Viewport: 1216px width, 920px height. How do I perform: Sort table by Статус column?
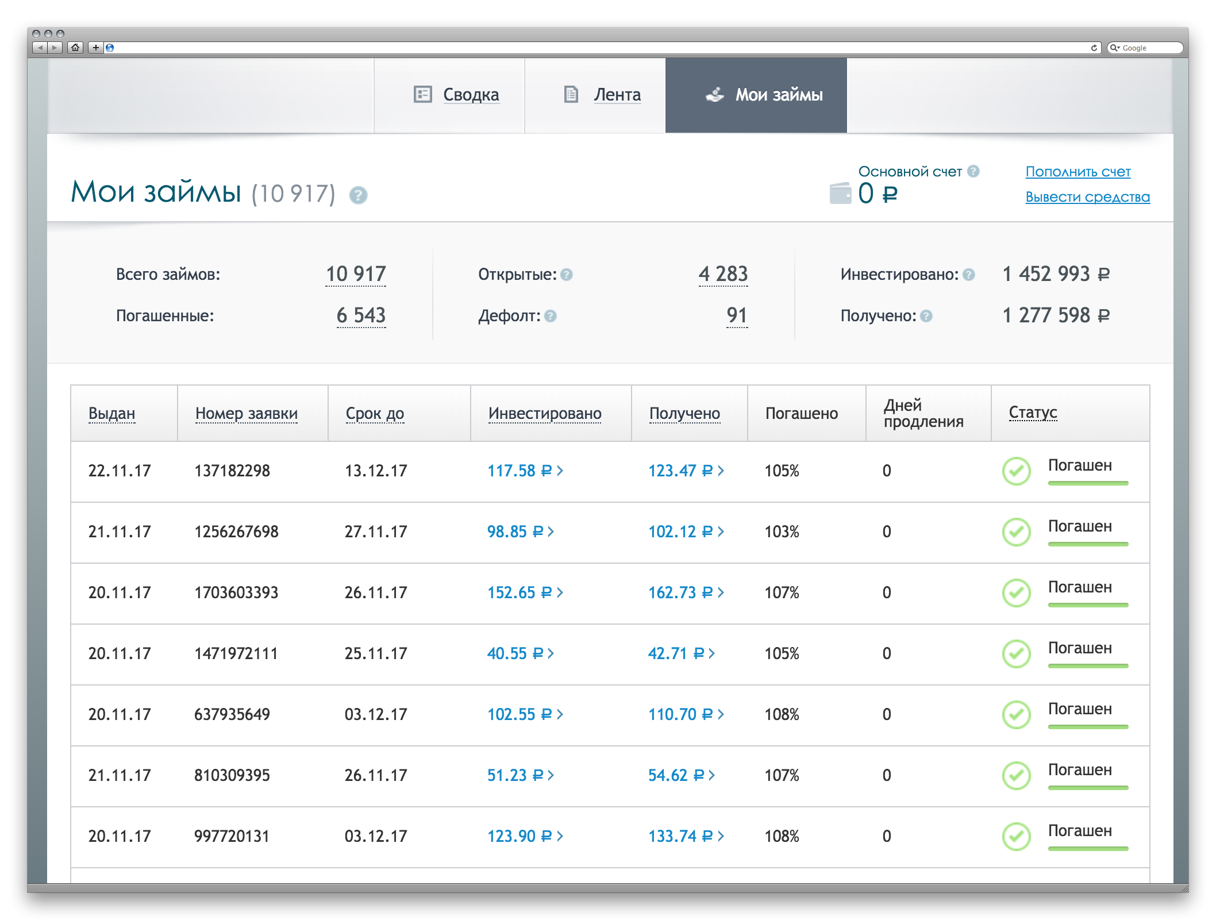click(x=1033, y=412)
